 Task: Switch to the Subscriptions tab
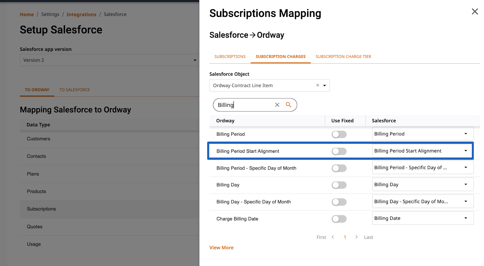[x=230, y=56]
